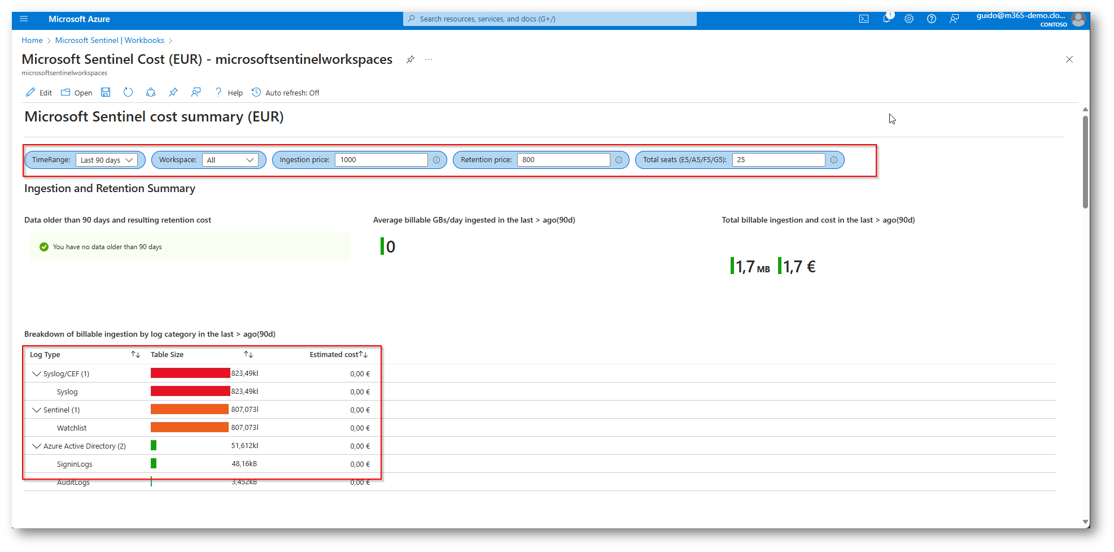Click the Retention price field
The height and width of the screenshot is (552, 1114).
[x=563, y=160]
